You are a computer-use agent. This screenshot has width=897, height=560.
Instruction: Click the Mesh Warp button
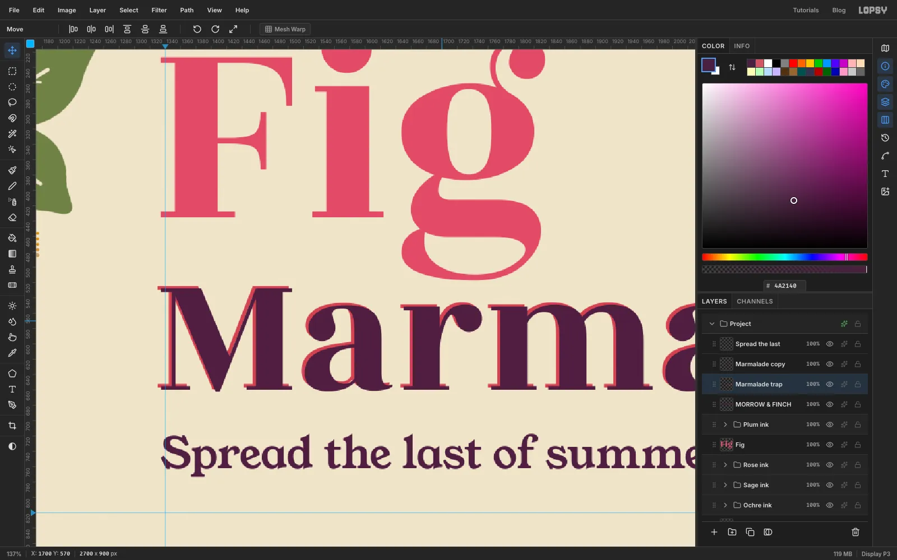[285, 29]
